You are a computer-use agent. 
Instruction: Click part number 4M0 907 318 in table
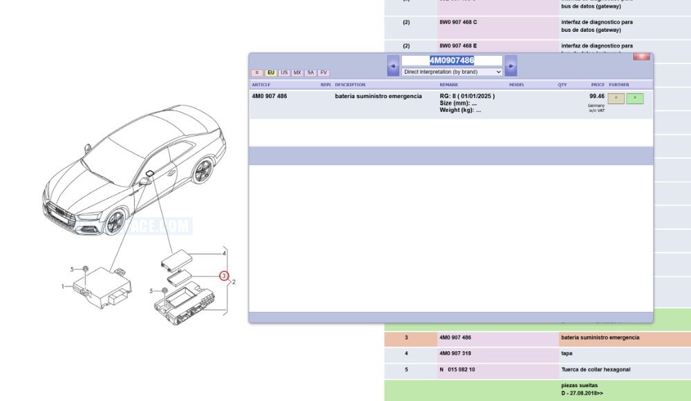coord(455,353)
